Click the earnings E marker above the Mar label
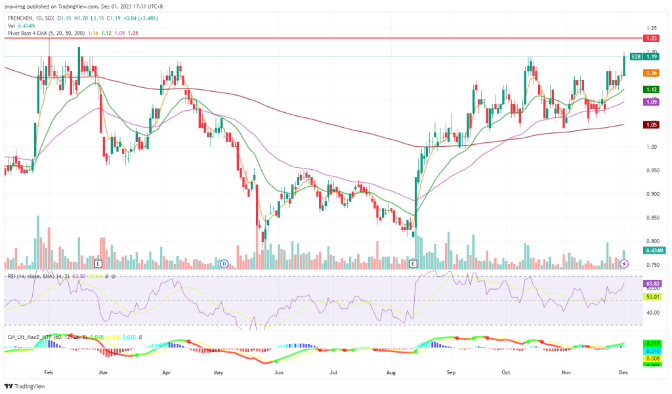The height and width of the screenshot is (394, 672). coord(98,264)
